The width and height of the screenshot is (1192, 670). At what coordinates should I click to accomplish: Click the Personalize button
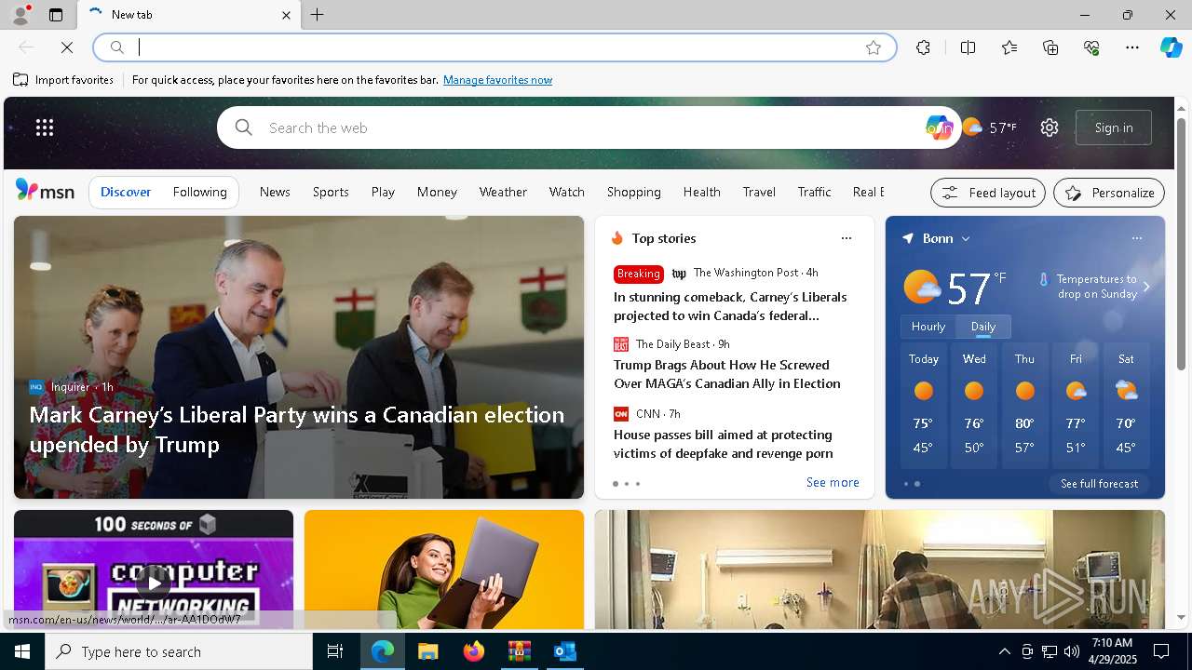point(1109,193)
